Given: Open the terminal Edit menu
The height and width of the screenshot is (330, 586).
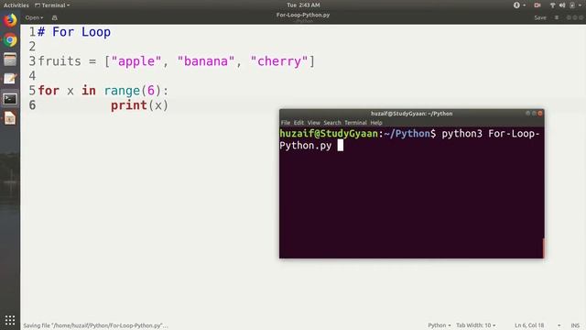Looking at the screenshot, I should (298, 122).
